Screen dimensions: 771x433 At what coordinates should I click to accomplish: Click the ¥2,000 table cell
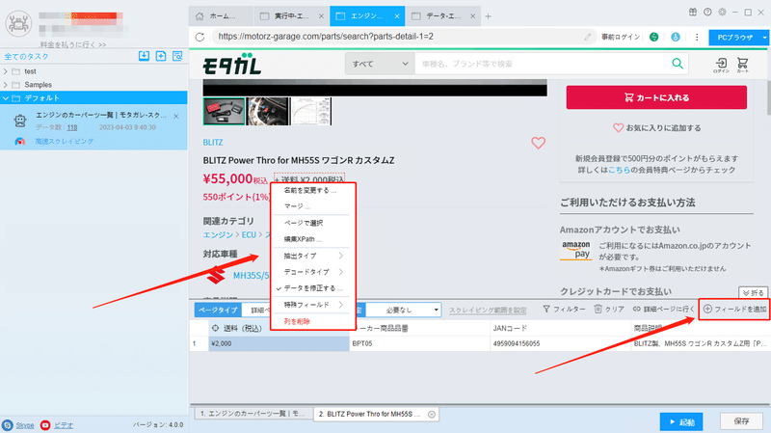tap(279, 343)
